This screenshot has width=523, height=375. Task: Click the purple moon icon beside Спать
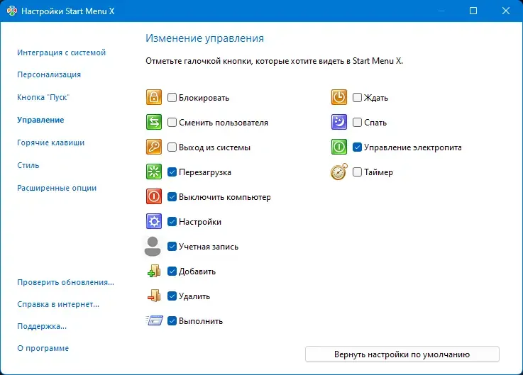(339, 122)
